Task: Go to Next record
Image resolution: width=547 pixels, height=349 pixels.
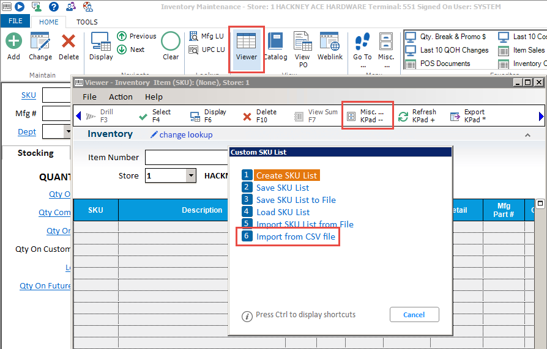Action: pyautogui.click(x=131, y=50)
